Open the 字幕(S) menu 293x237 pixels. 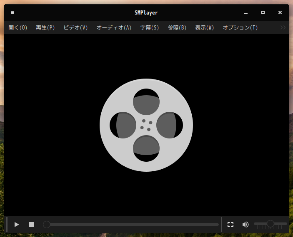pyautogui.click(x=150, y=27)
